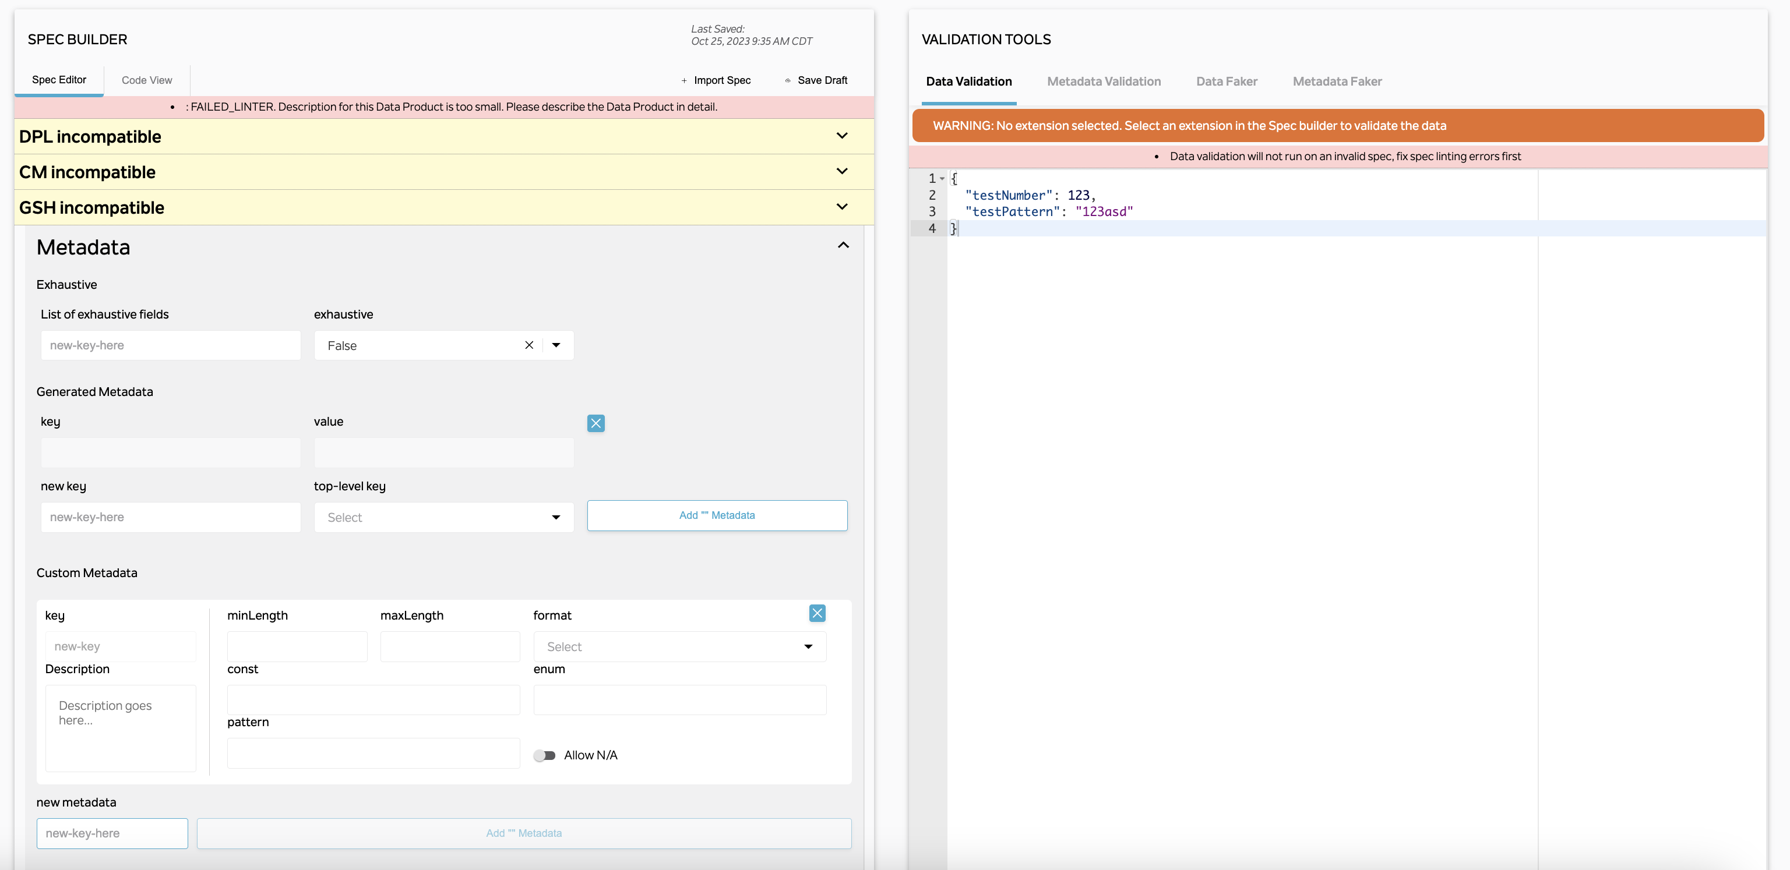Image resolution: width=1790 pixels, height=870 pixels.
Task: Fold line 1 in the JSON editor
Action: click(942, 178)
